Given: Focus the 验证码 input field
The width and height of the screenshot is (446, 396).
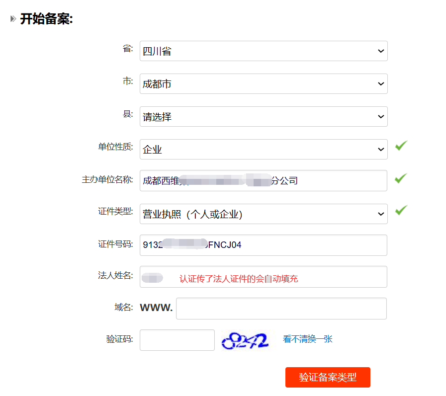Looking at the screenshot, I should (177, 340).
